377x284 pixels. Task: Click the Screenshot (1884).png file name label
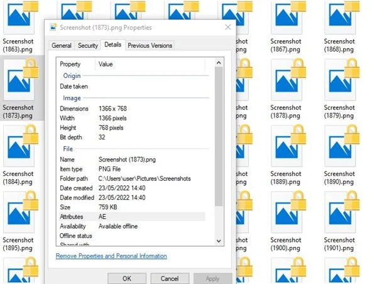(18, 178)
